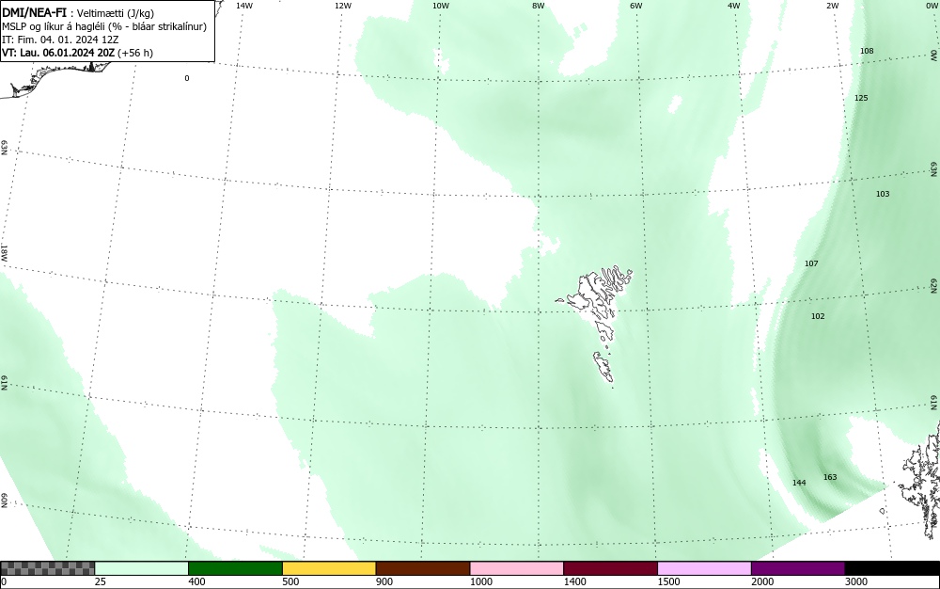This screenshot has width=940, height=589.
Task: Click the value label 107 on the map
Action: click(x=811, y=263)
